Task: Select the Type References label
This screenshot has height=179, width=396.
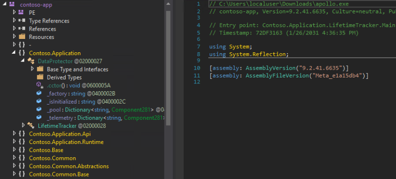Action: pos(49,21)
